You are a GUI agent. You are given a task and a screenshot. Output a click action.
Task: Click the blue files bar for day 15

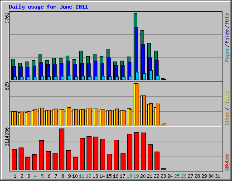(x=109, y=67)
